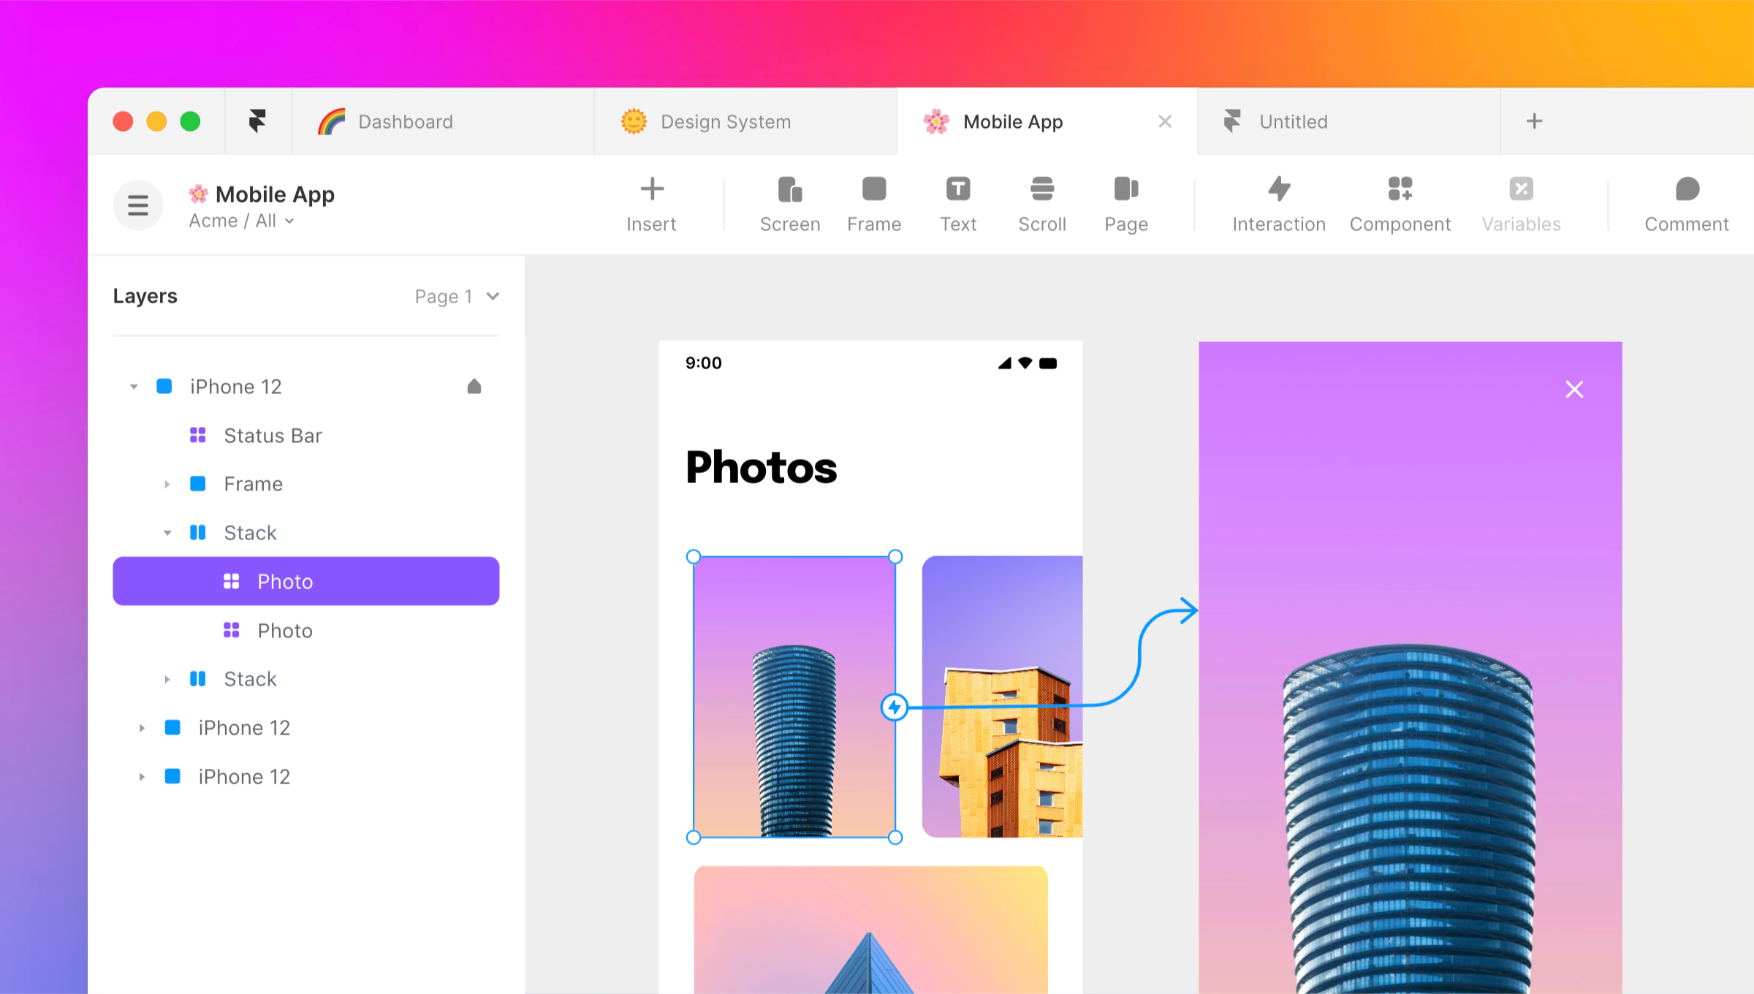The width and height of the screenshot is (1754, 994).
Task: Switch to the Design System tab
Action: [x=724, y=121]
